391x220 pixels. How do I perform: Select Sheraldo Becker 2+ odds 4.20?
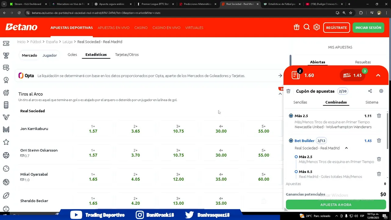pos(135,201)
